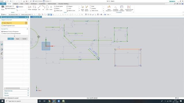Image resolution: width=184 pixels, height=103 pixels.
Task: Open the first resource bar navigator icon
Action: click(2, 44)
